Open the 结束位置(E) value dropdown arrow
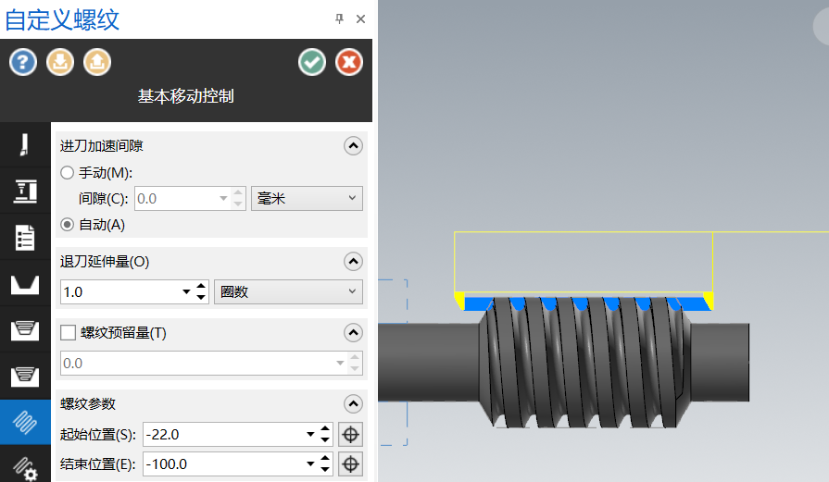 click(x=310, y=464)
